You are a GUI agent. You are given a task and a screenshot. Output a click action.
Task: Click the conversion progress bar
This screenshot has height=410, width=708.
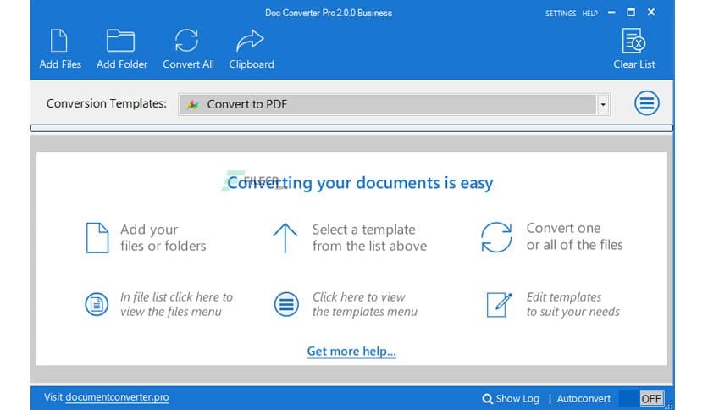coord(351,129)
